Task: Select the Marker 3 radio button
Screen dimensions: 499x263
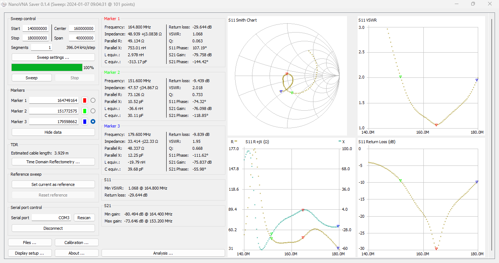Action: point(93,122)
